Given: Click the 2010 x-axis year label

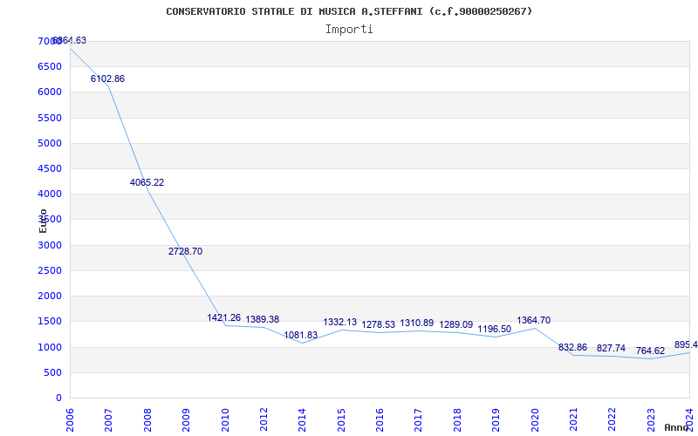Looking at the screenshot, I should pos(225,419).
